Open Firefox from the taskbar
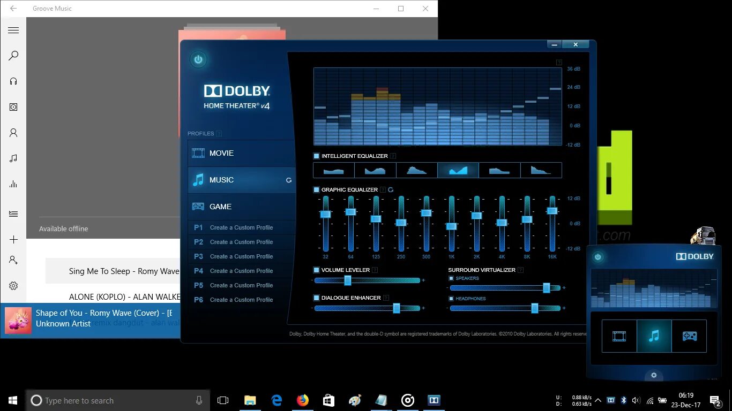 click(x=303, y=400)
